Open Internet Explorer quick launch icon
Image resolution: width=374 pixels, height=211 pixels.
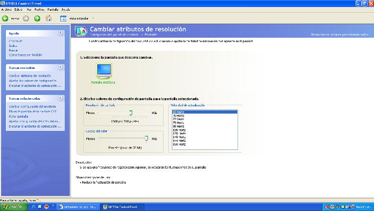point(34,207)
